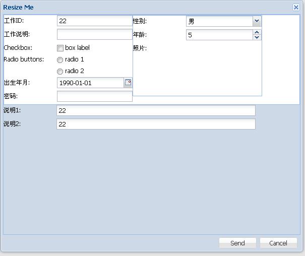Increase 年龄 with the up spinner
The width and height of the screenshot is (305, 256).
click(257, 32)
